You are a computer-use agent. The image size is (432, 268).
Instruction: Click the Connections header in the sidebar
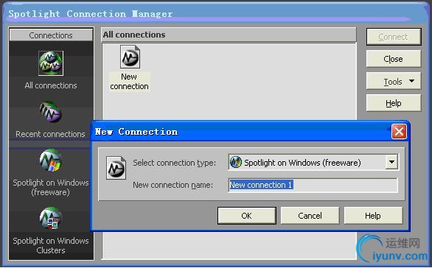tap(51, 35)
